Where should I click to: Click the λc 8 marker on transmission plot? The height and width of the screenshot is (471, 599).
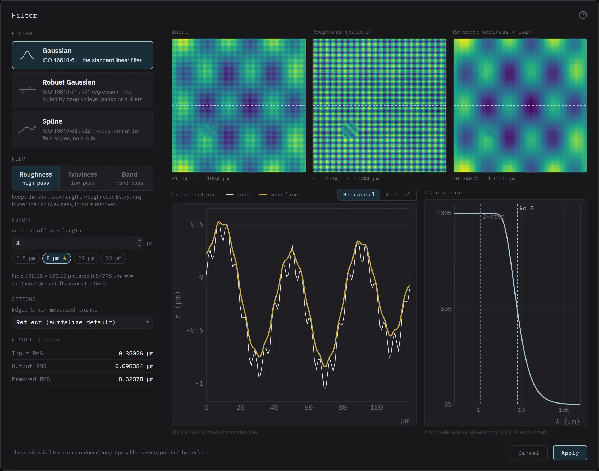(x=527, y=208)
